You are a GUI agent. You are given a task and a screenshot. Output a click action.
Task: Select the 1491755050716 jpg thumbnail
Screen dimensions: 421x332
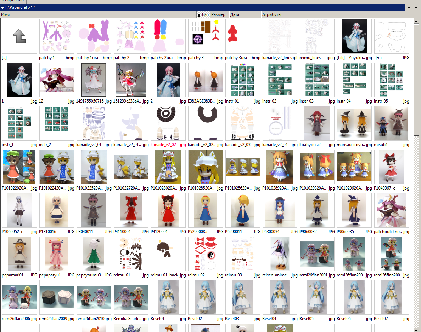tap(94, 80)
